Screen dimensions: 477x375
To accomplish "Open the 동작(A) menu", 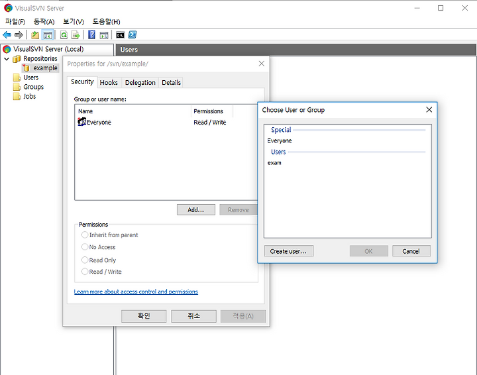I will click(x=44, y=22).
